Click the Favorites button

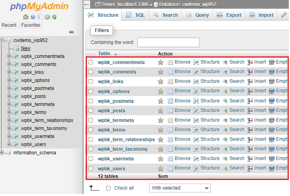point(31,25)
